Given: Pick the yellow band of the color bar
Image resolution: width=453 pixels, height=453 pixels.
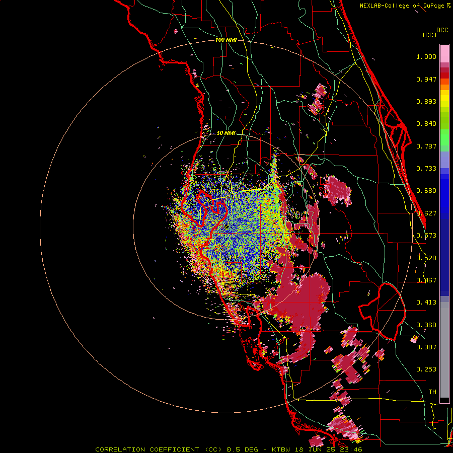Looking at the screenshot, I should pyautogui.click(x=444, y=99).
